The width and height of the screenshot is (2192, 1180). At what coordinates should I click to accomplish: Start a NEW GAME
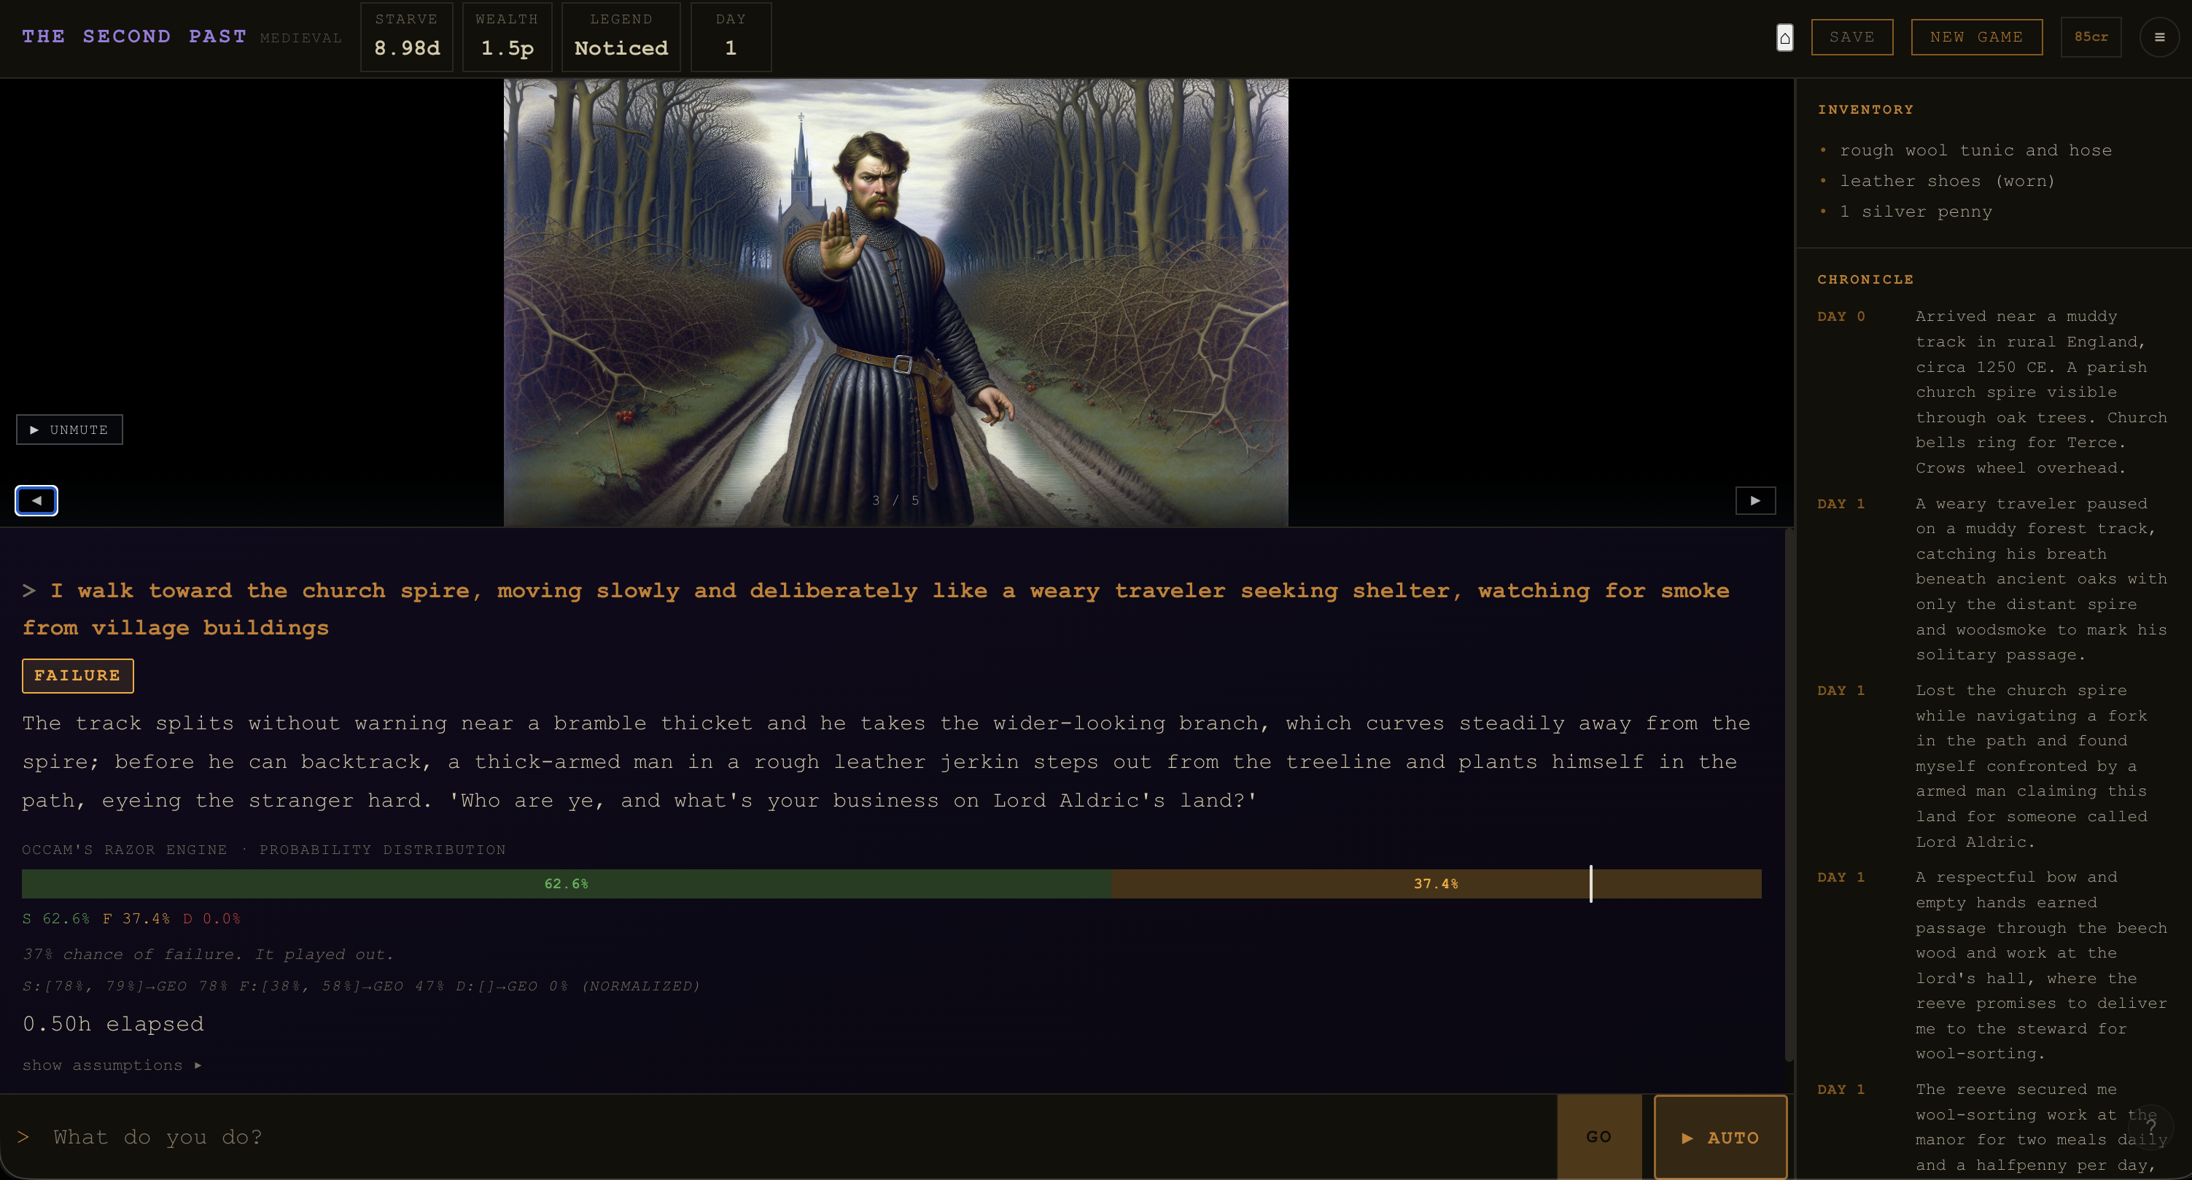(x=1976, y=36)
